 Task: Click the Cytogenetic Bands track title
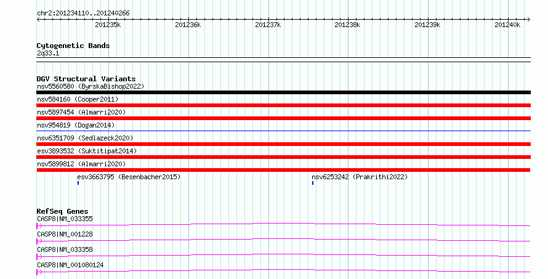click(73, 46)
